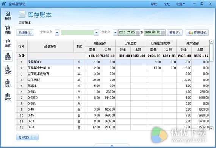Click the 库存账本 breadcrumb text
Image resolution: width=216 pixels, height=148 pixels.
pyautogui.click(x=25, y=23)
